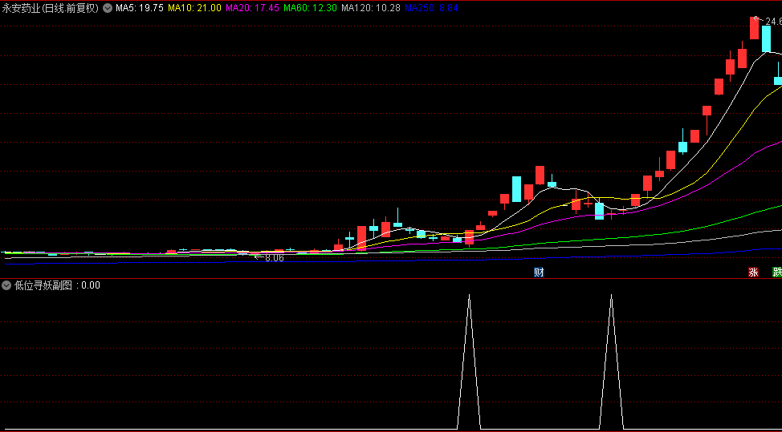The height and width of the screenshot is (432, 782).
Task: Click the red divider between chart panels
Action: click(391, 278)
